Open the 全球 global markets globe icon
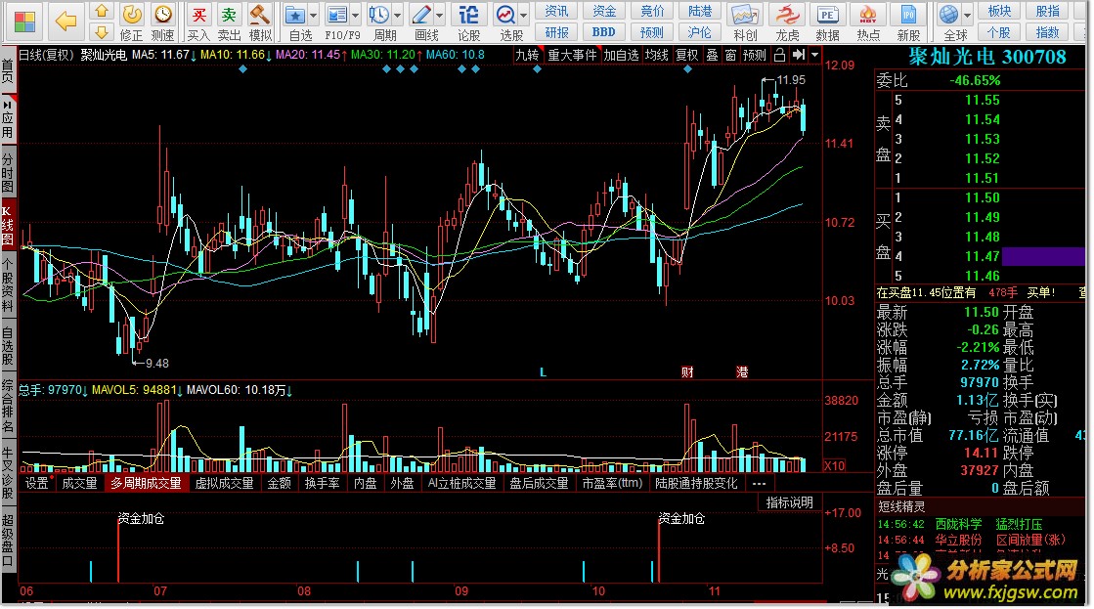Viewport: 1094px width, 609px height. pos(949,15)
